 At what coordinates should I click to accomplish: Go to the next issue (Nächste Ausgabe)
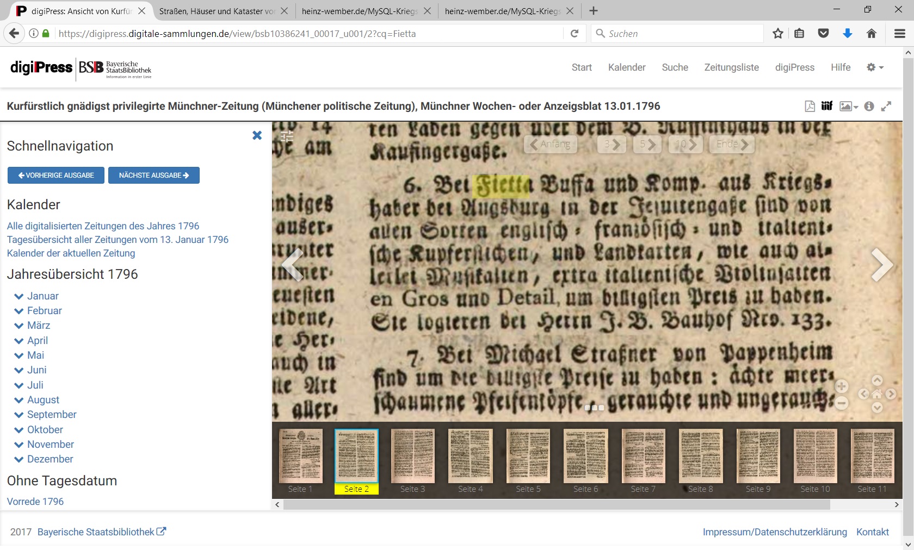point(154,176)
